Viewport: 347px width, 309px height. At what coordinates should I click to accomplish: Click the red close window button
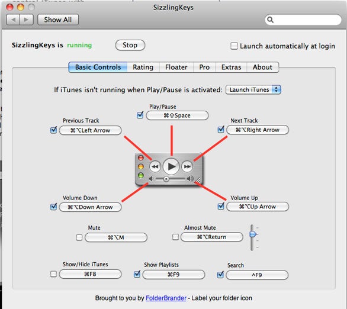pyautogui.click(x=9, y=7)
